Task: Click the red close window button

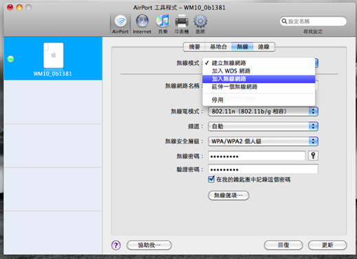Action: (x=10, y=8)
